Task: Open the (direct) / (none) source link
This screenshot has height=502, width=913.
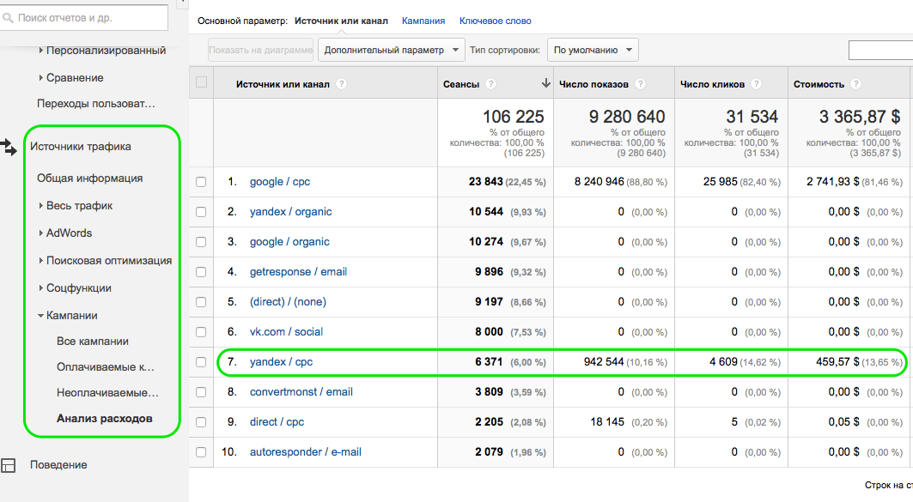Action: click(x=288, y=302)
